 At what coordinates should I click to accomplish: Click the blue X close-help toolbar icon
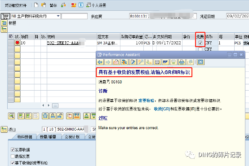tap(200, 62)
